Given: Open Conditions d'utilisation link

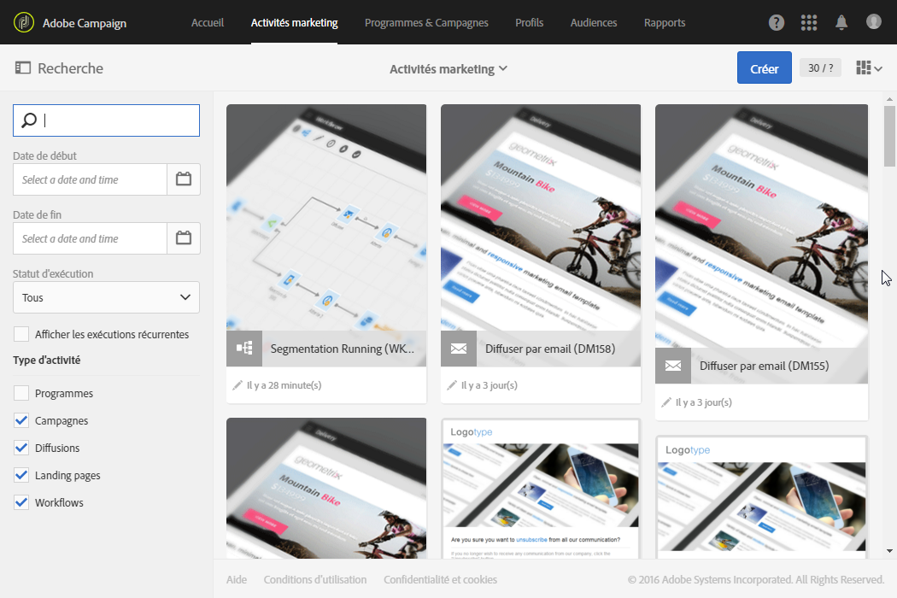Looking at the screenshot, I should point(315,580).
